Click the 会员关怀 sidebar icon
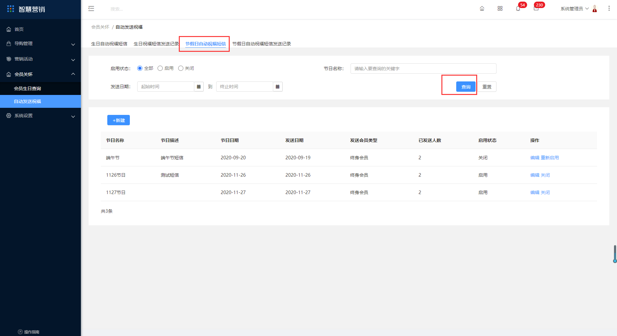Viewport: 617px width, 336px height. [9, 74]
